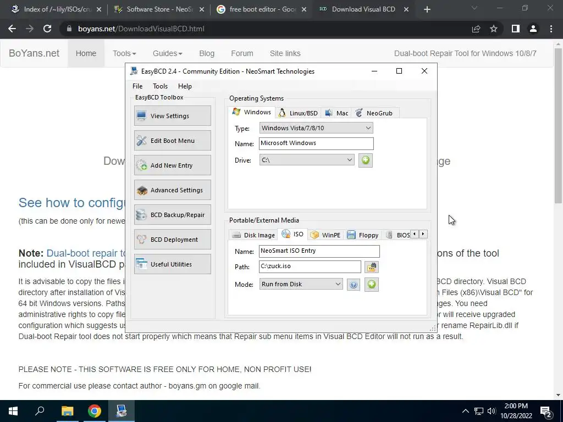
Task: Click the share page icon in Chrome
Action: point(476,29)
